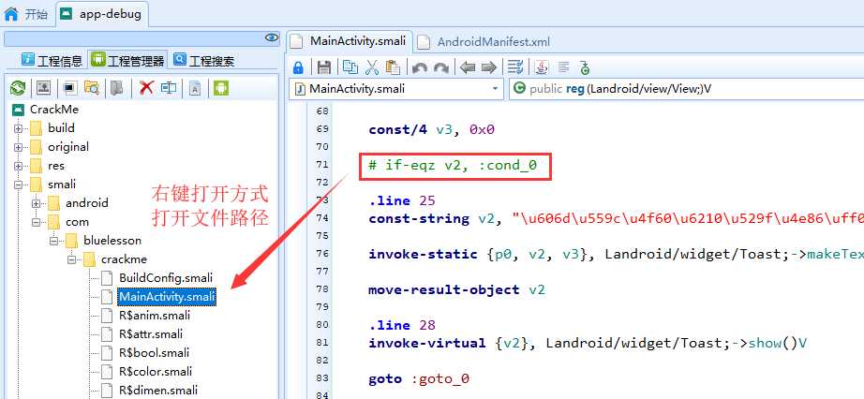Click the 'goto :goto_0' line

click(x=418, y=378)
